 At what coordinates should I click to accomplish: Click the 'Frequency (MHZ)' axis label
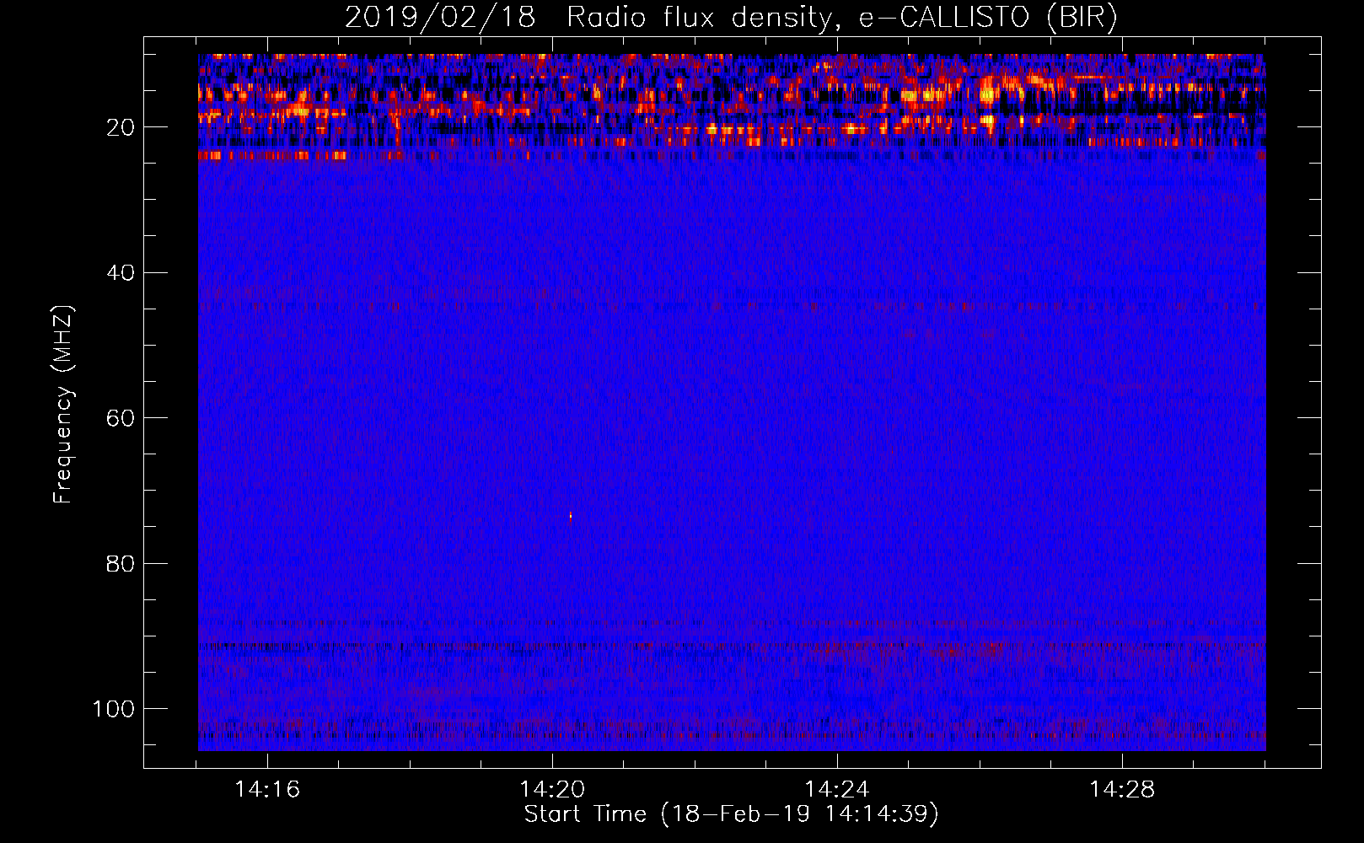(63, 405)
